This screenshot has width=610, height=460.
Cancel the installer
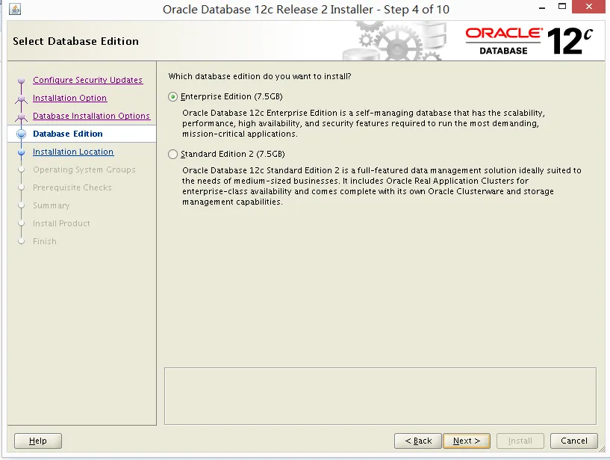click(574, 441)
